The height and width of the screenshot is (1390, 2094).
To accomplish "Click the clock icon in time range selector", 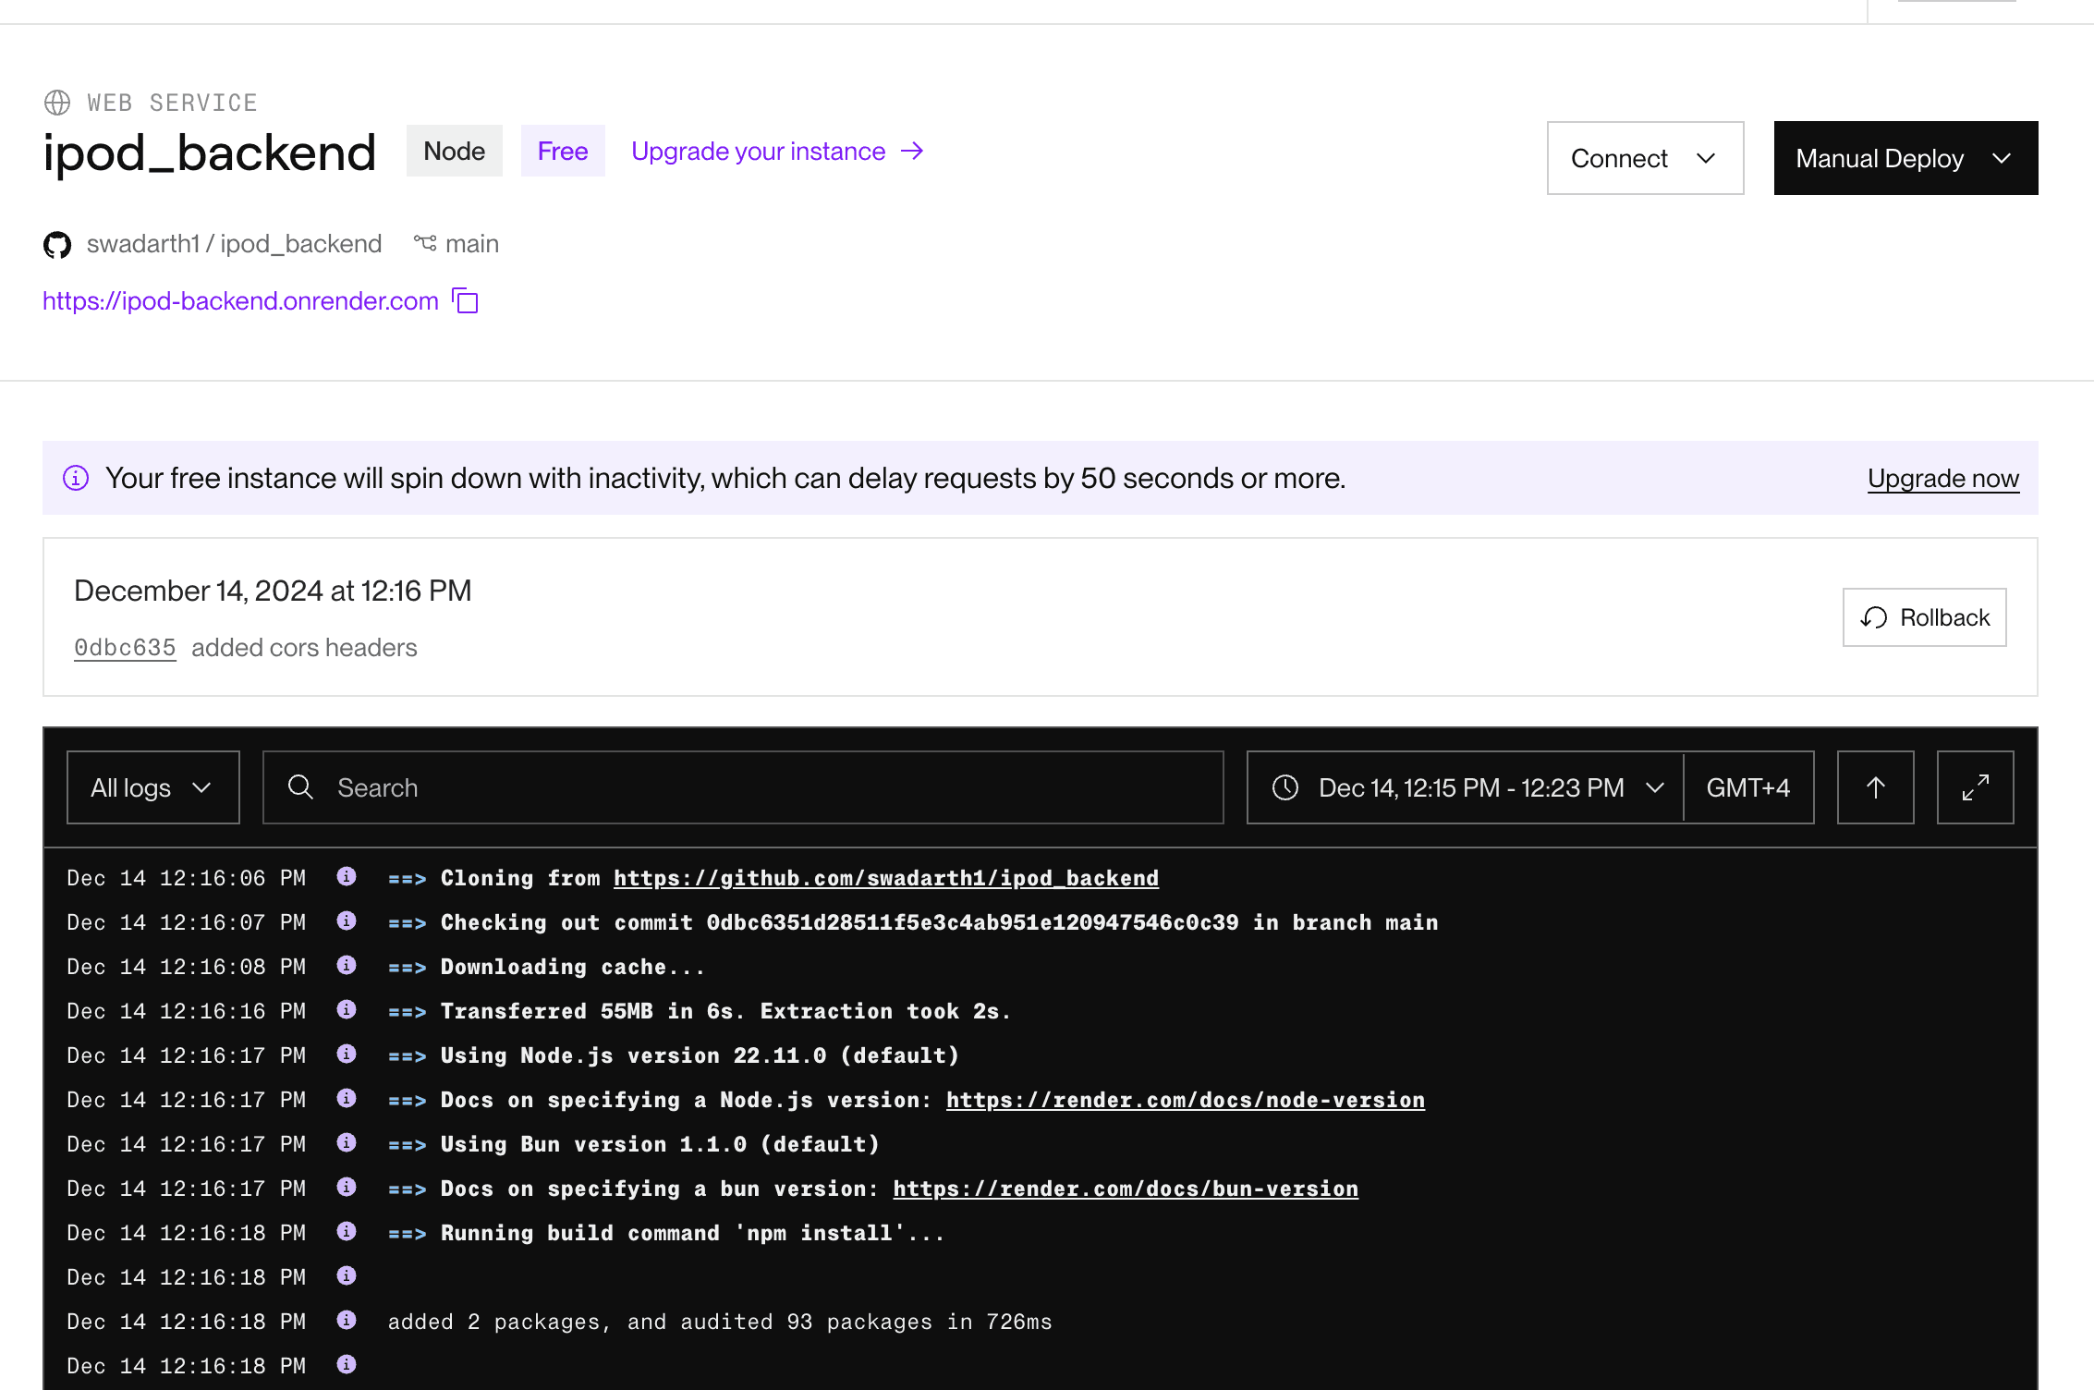I will tap(1285, 787).
